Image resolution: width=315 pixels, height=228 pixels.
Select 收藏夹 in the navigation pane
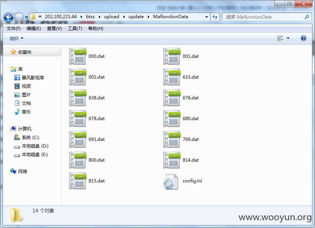[x=32, y=52]
